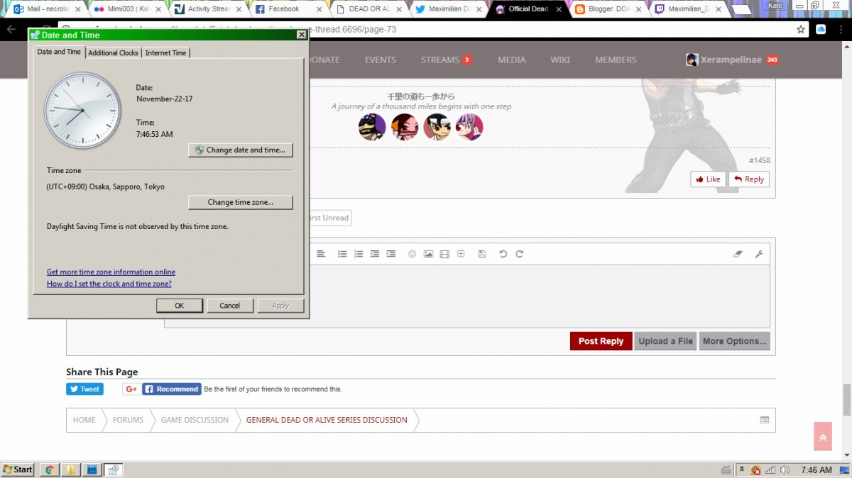Bookmark this page with star icon
The height and width of the screenshot is (478, 852).
[801, 29]
